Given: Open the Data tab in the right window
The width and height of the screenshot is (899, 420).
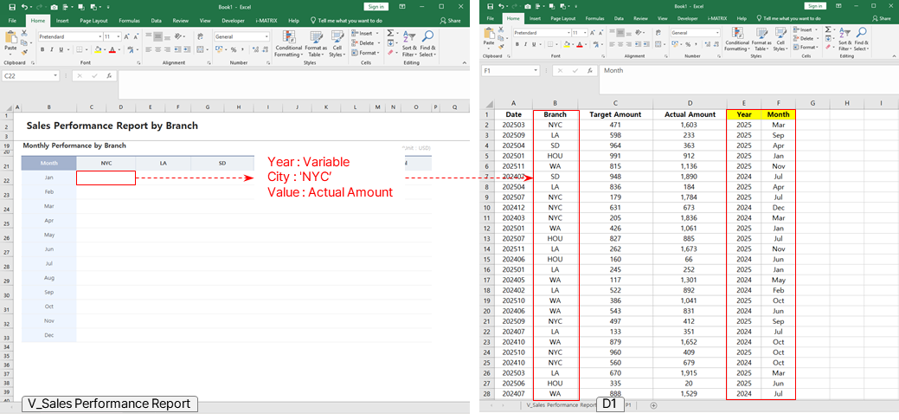Looking at the screenshot, I should [x=619, y=17].
